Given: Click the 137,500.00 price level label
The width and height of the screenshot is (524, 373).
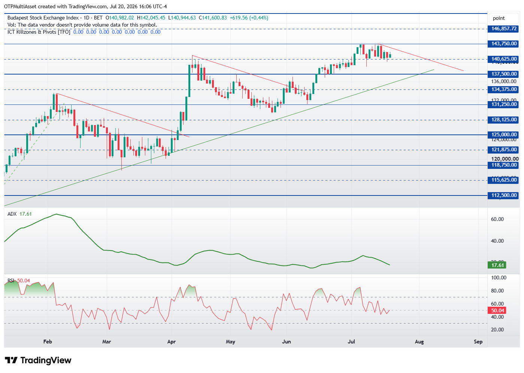Looking at the screenshot, I should point(503,74).
